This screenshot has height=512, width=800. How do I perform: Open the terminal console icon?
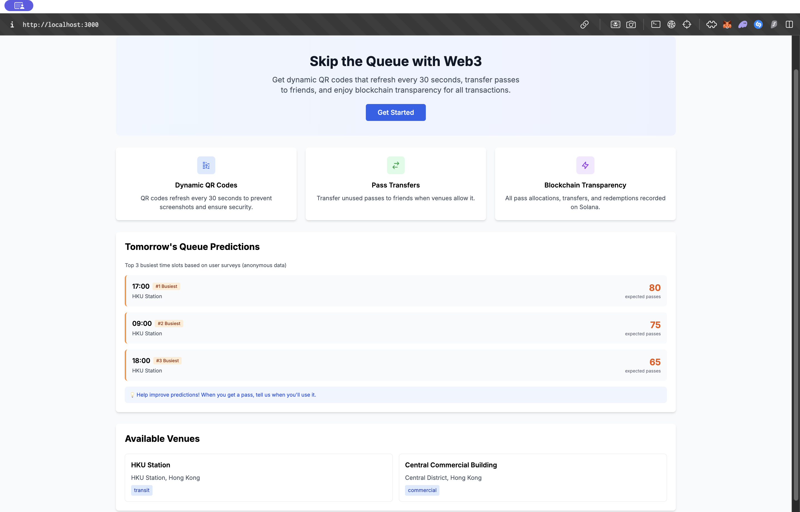(x=656, y=25)
